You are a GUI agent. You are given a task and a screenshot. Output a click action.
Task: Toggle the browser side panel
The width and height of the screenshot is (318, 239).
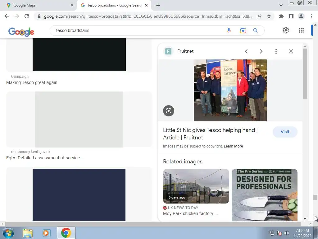(x=291, y=16)
